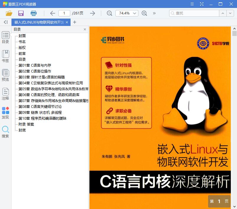Print the document using printer icon
This screenshot has width=237, height=209.
(x=34, y=13)
